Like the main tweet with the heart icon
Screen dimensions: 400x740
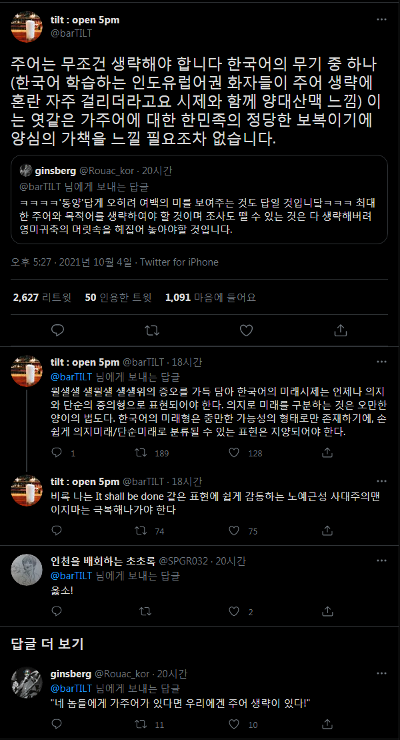point(246,330)
